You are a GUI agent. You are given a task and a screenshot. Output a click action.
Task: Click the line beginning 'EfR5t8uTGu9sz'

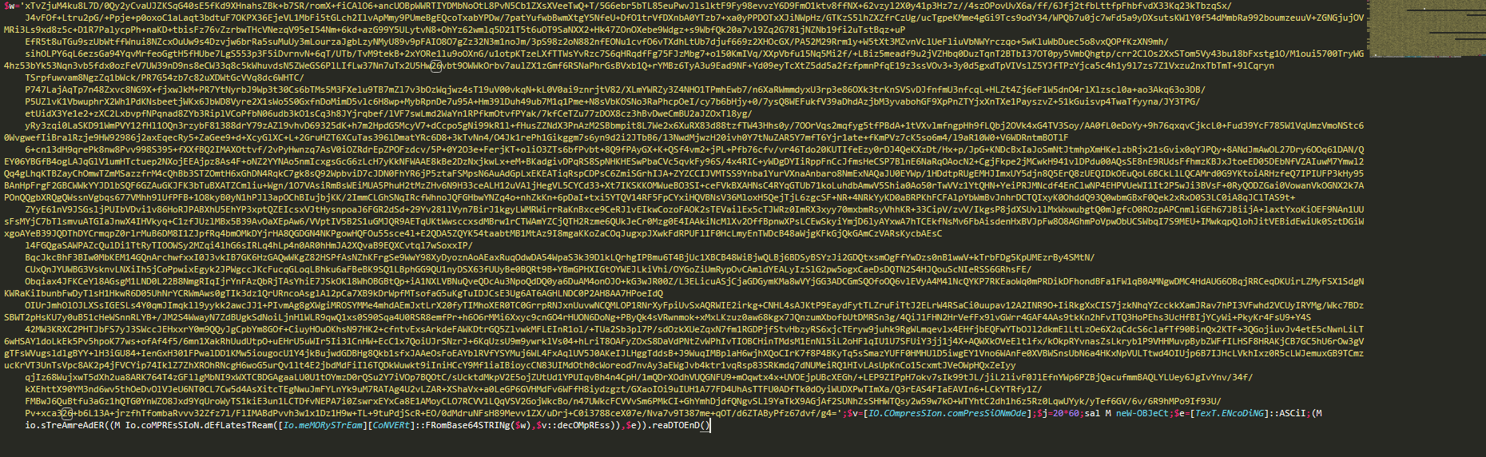(x=597, y=42)
